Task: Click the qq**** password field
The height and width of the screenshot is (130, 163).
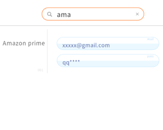Action: click(x=108, y=61)
